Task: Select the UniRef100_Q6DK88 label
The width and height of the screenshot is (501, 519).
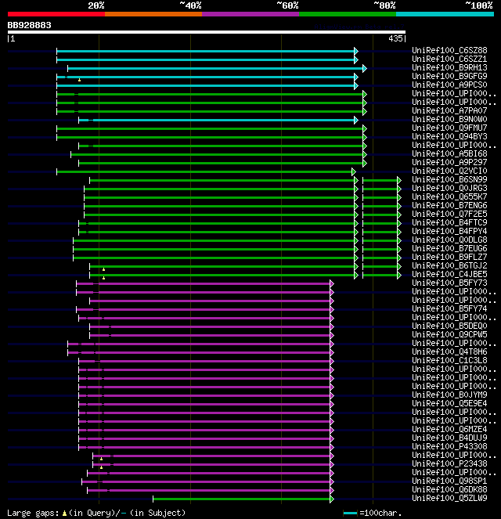Action: coord(449,489)
